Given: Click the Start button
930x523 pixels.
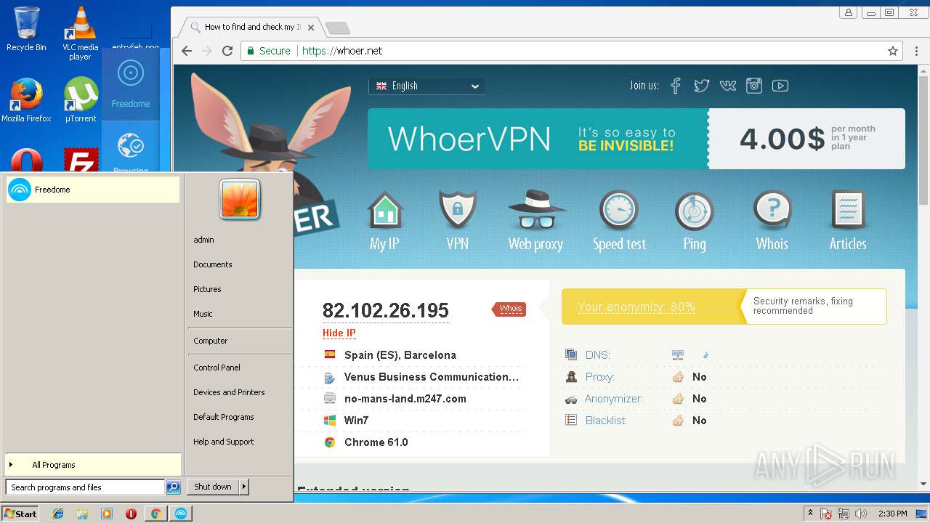Looking at the screenshot, I should point(20,514).
